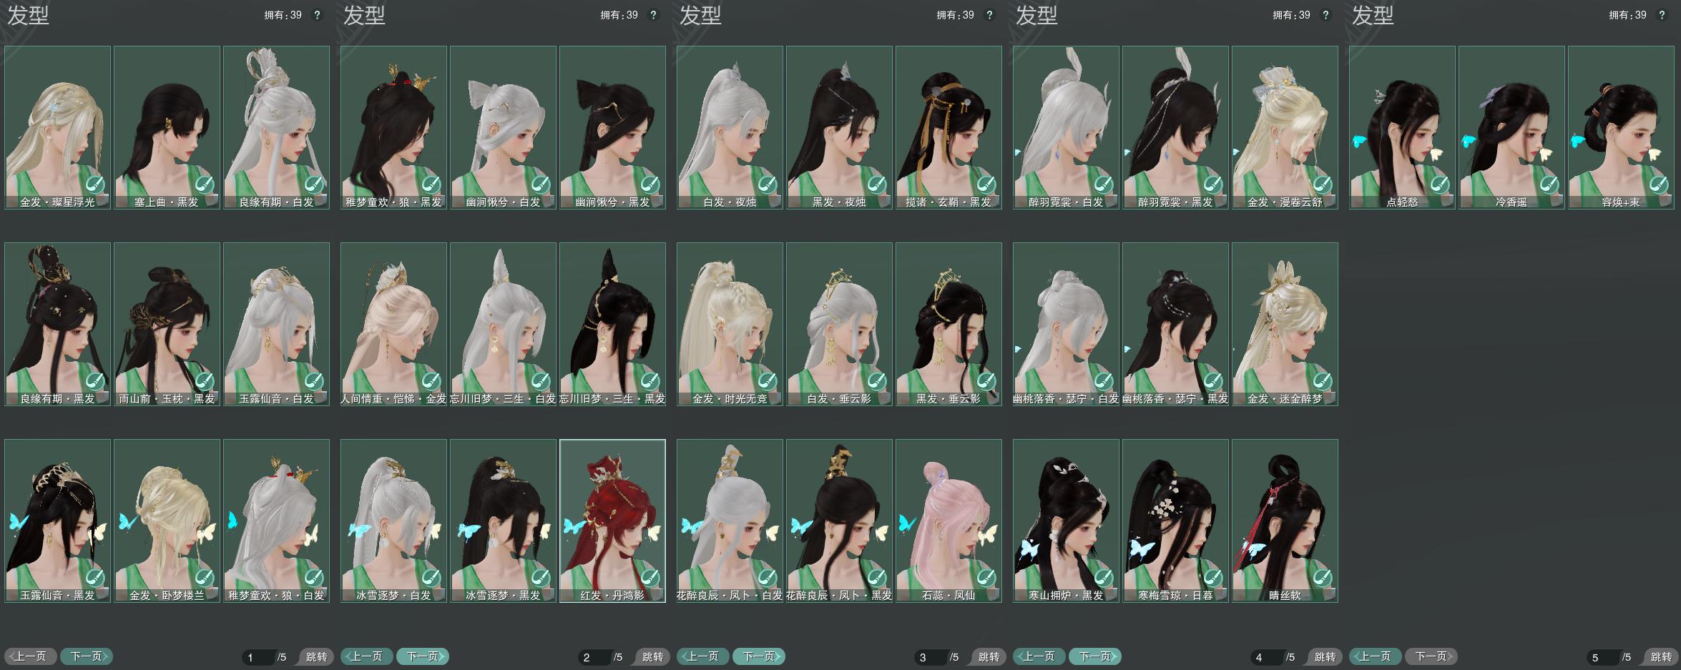Screen dimensions: 1681x670
Task: Click dye brush on 金发·时光无竞
Action: 768,382
